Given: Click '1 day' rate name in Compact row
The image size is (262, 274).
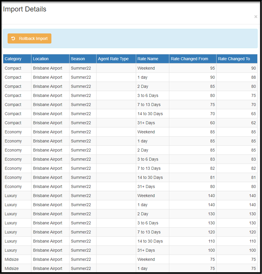Looking at the screenshot, I should (142, 77).
